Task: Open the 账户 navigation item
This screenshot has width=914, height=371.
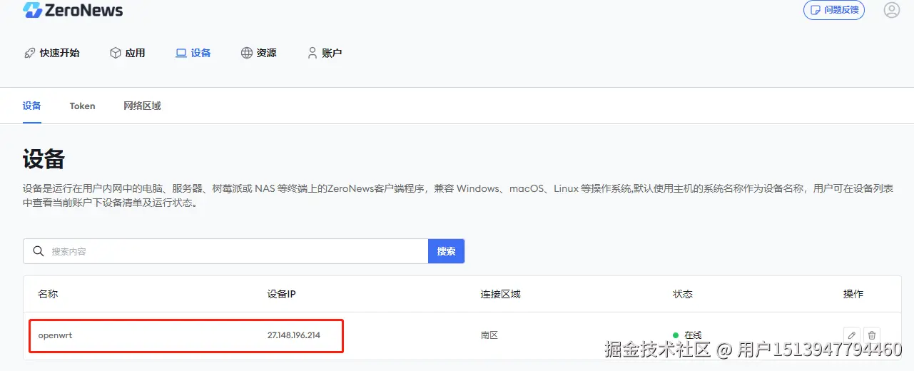Action: pos(325,53)
